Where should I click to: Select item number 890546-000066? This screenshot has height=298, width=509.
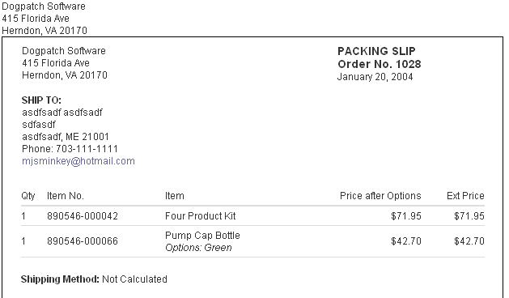pyautogui.click(x=83, y=241)
